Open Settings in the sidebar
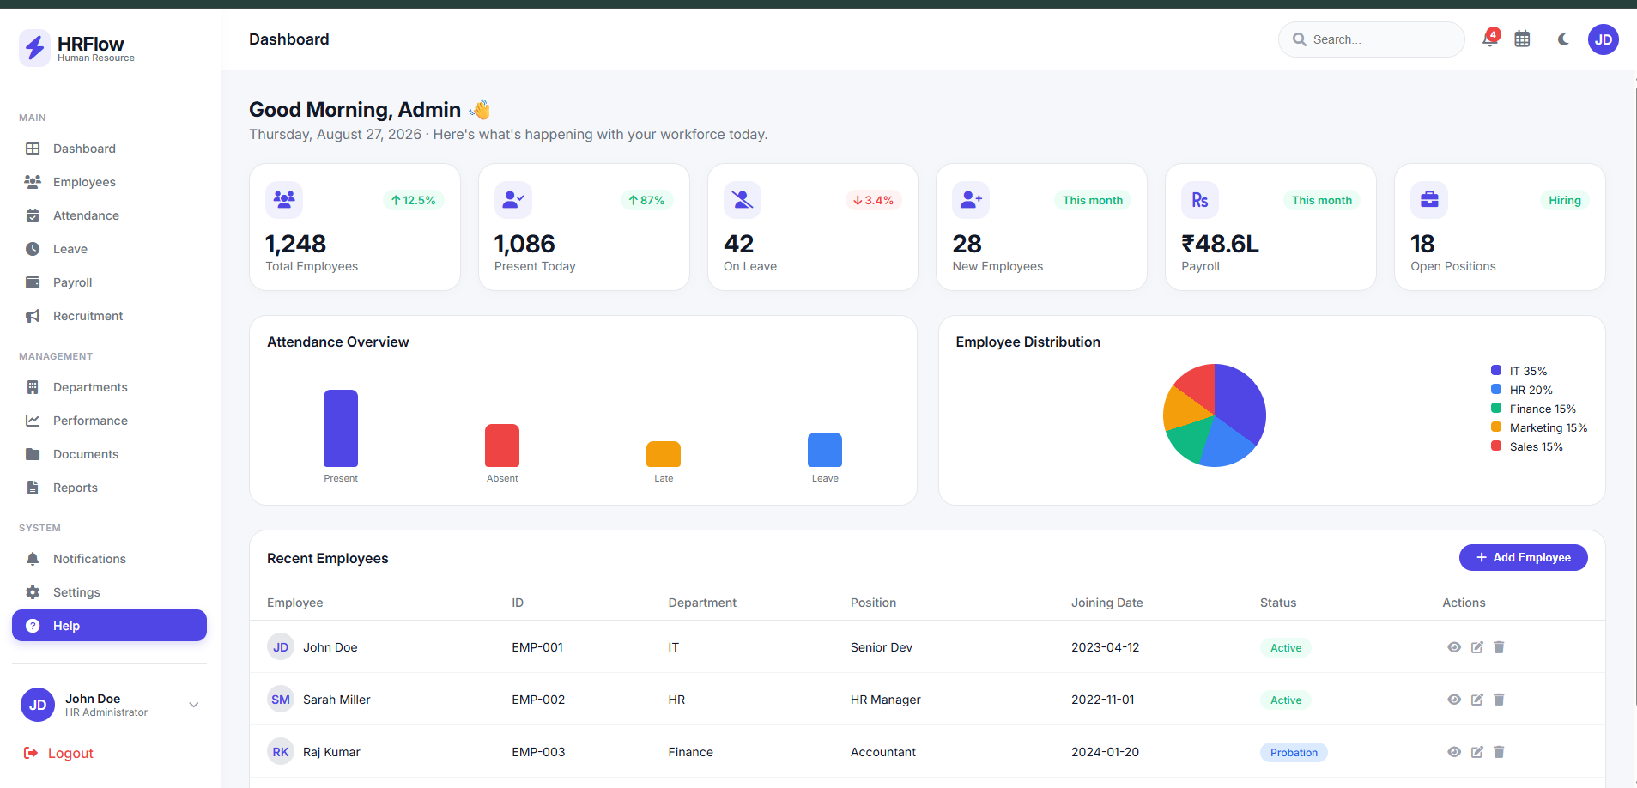 109,592
